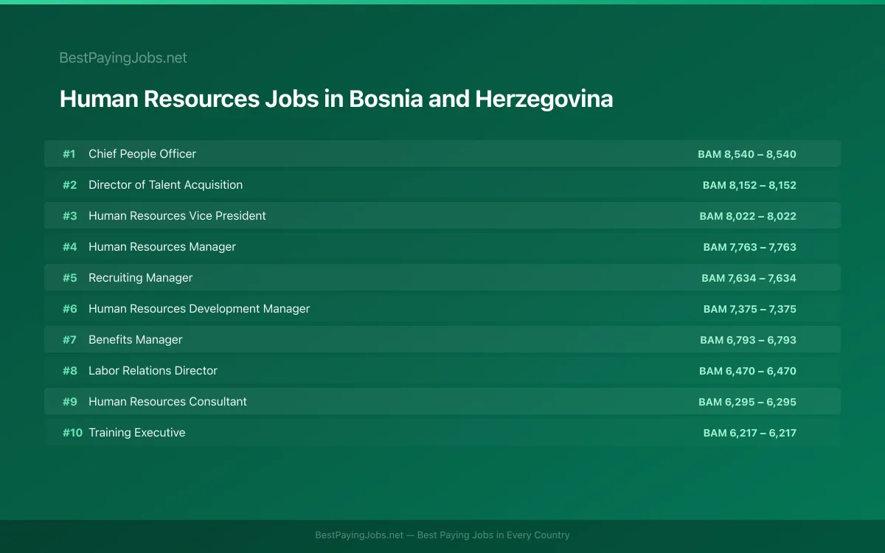
Task: Select Human Resources Manager job title
Action: click(162, 246)
